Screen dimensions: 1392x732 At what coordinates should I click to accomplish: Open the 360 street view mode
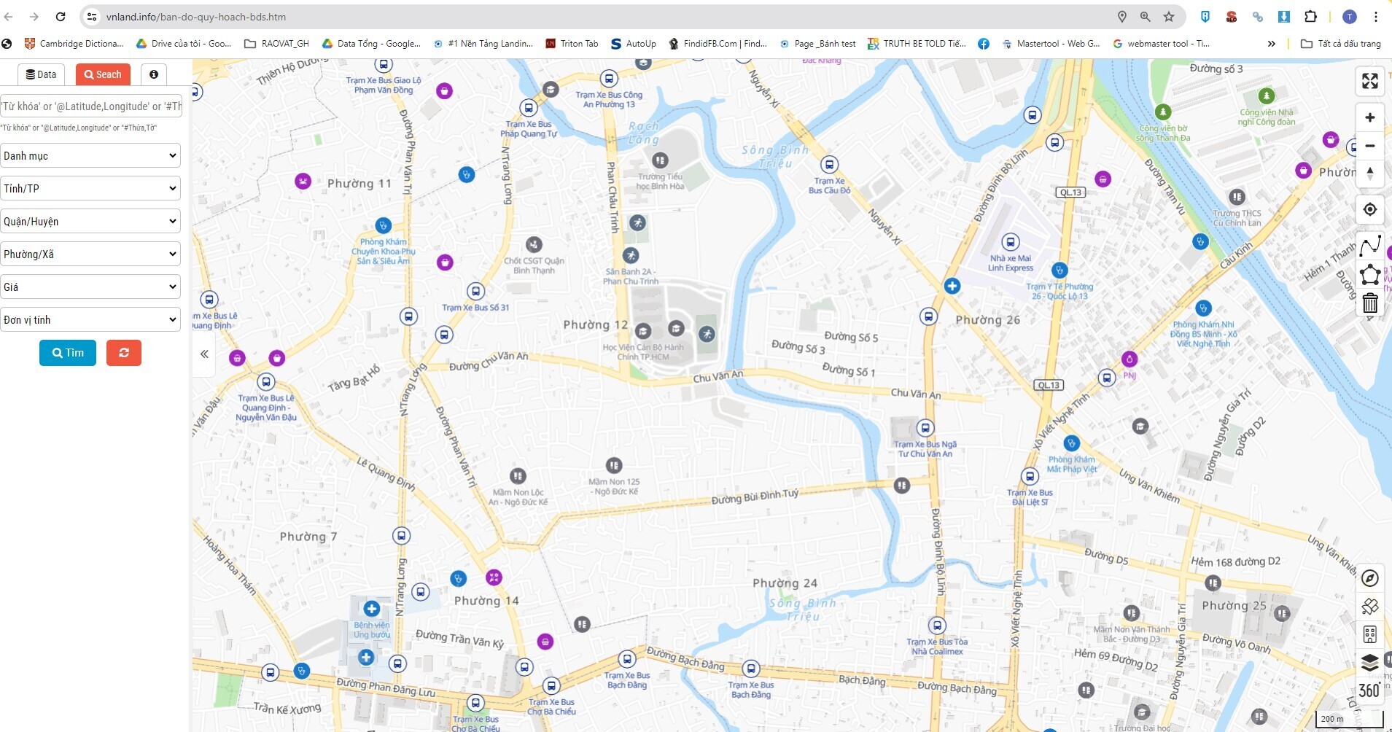click(1369, 690)
